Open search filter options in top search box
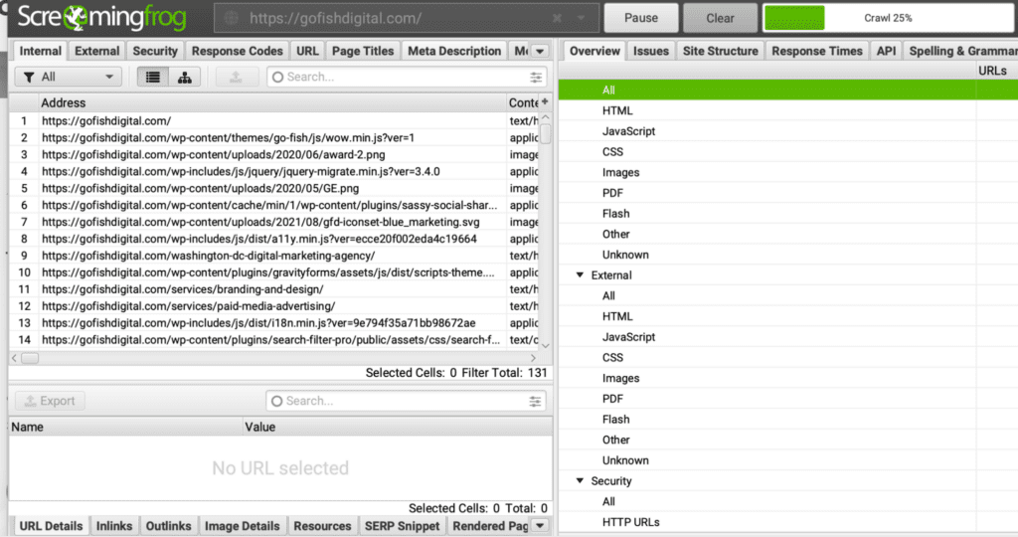 click(x=536, y=78)
